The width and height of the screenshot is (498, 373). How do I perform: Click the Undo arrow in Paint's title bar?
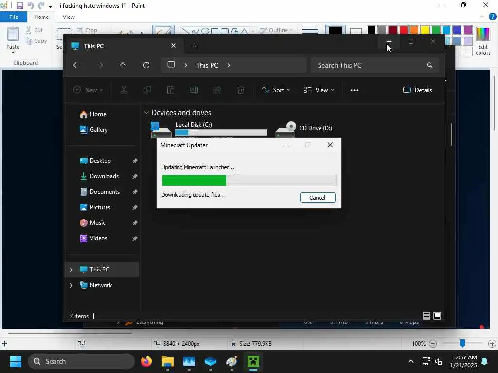pyautogui.click(x=31, y=6)
